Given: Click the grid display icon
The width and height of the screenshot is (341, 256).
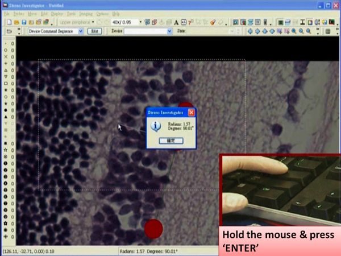Looking at the screenshot, I should point(328,31).
